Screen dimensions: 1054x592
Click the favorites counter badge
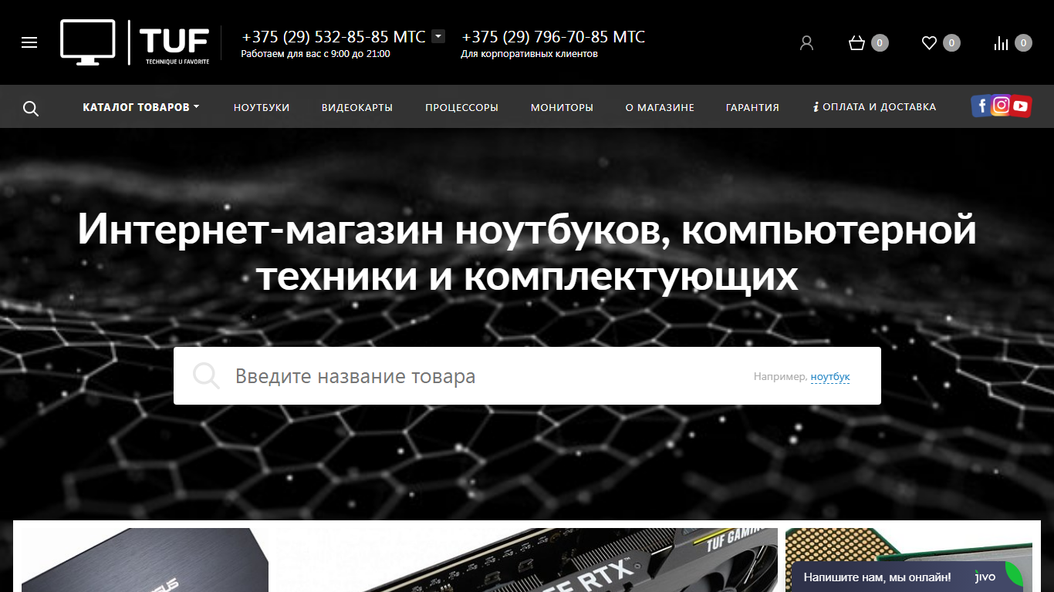[951, 43]
